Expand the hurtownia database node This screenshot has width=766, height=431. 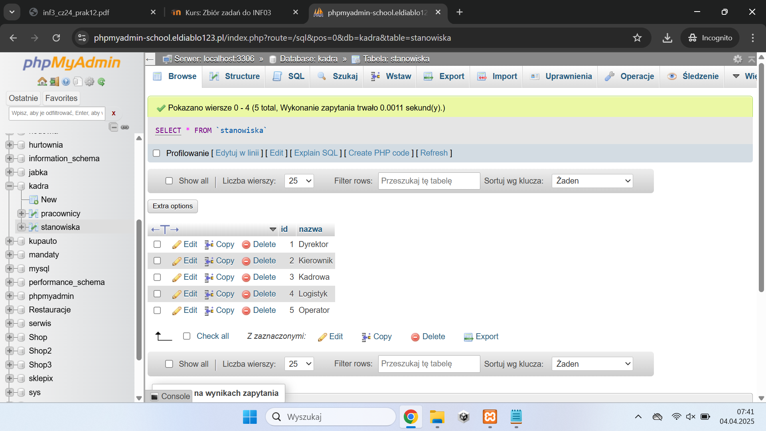[x=10, y=145]
